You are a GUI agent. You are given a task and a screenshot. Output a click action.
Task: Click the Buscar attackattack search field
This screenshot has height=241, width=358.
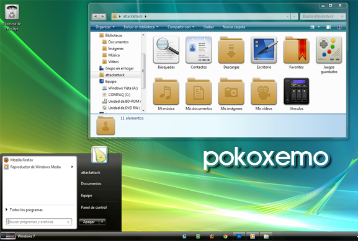pos(323,16)
